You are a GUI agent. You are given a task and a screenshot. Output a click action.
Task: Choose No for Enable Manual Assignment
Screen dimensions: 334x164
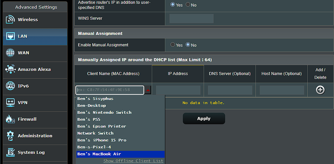coord(188,45)
